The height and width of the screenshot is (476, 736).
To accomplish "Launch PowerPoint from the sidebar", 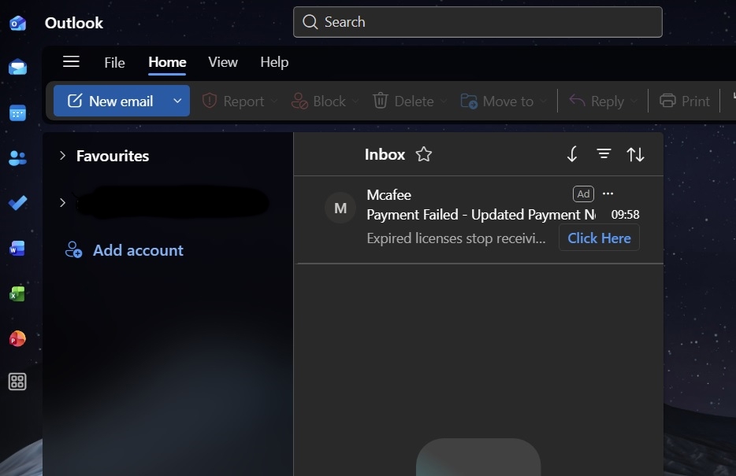I will pos(17,338).
